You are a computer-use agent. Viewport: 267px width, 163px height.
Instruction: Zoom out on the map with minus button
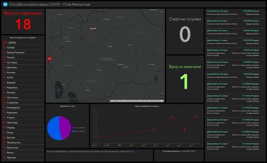coord(162,97)
